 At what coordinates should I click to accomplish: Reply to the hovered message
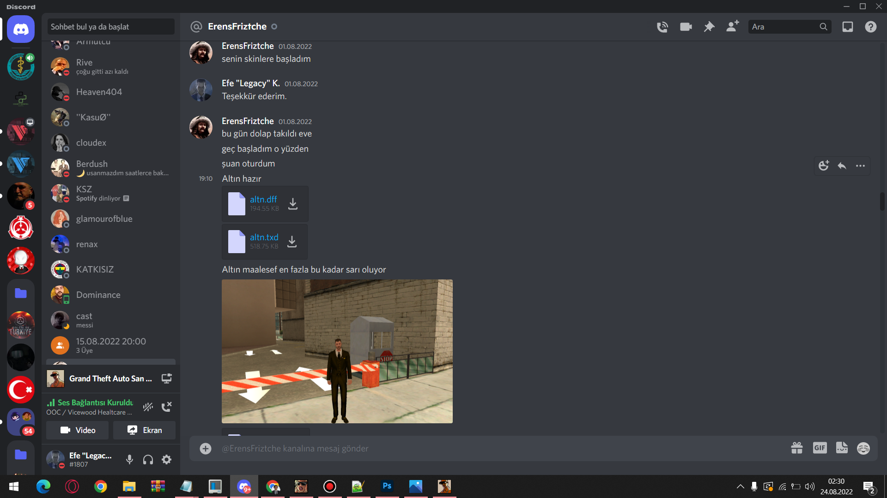tap(842, 166)
